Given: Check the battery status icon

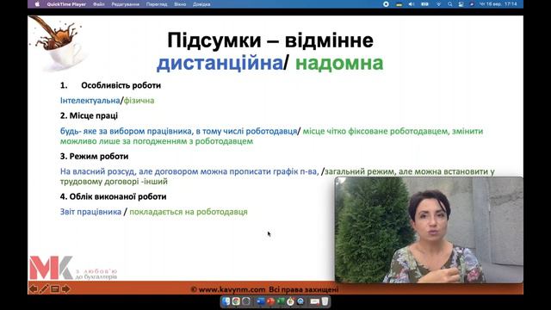Looking at the screenshot, I should coord(424,4).
